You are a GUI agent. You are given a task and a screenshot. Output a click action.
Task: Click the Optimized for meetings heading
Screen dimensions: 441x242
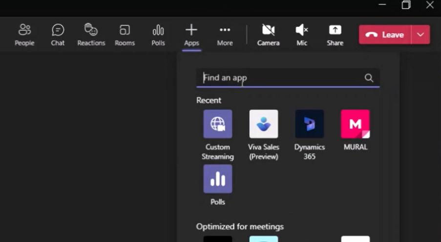coord(240,226)
